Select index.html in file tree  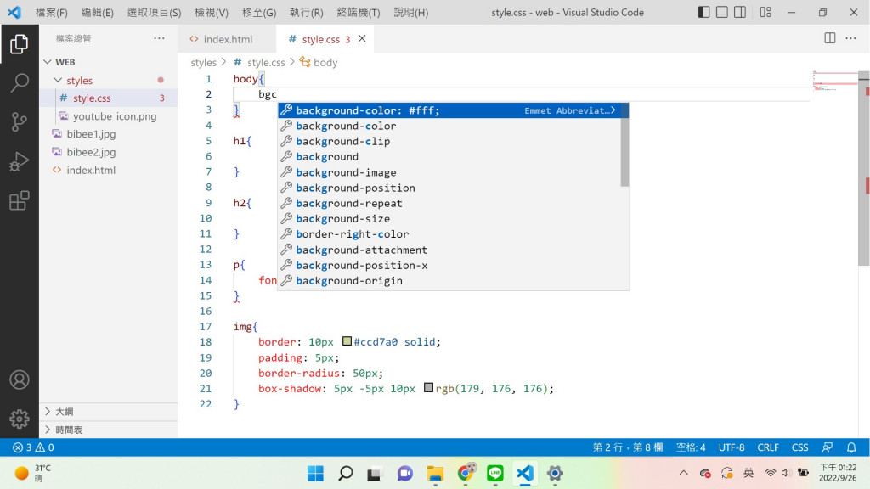pyautogui.click(x=108, y=170)
